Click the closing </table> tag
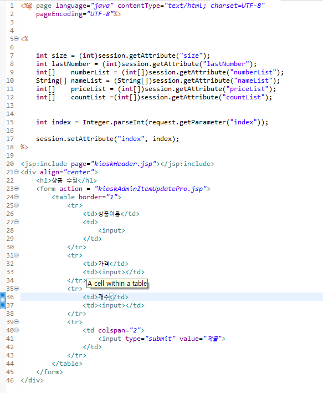The image size is (323, 393). [x=67, y=364]
